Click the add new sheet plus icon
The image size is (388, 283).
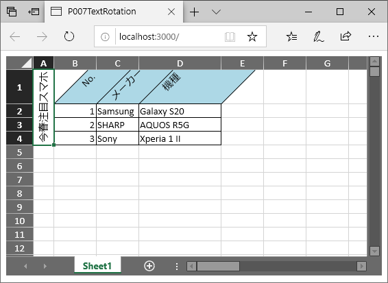click(x=149, y=266)
